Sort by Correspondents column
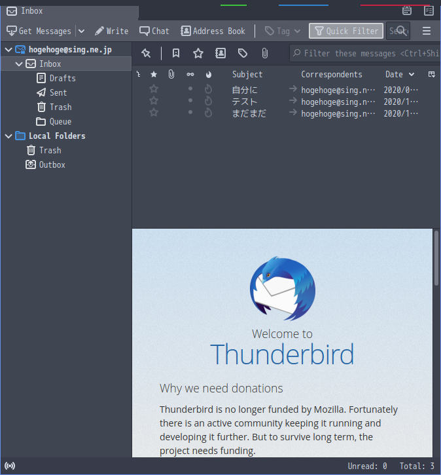The image size is (441, 475). [x=332, y=74]
